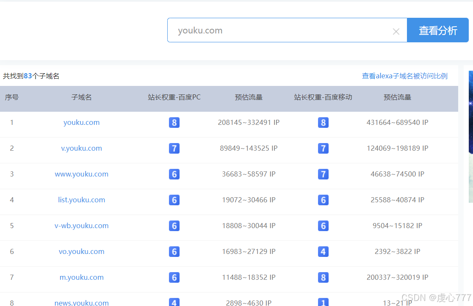
Task: Open the www.youku.com link
Action: click(x=81, y=174)
